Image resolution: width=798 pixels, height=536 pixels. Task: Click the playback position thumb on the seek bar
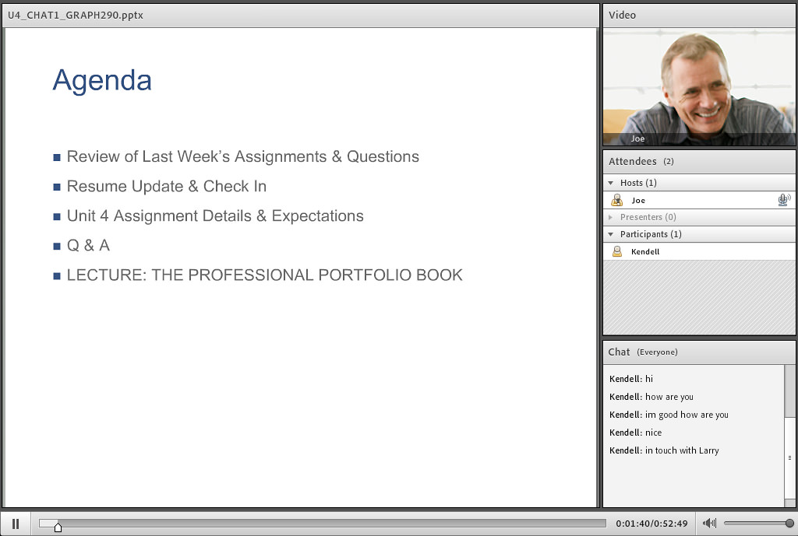click(58, 527)
